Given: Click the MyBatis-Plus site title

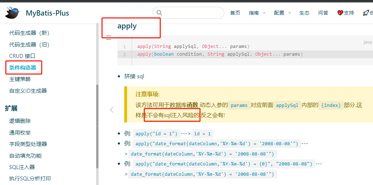Looking at the screenshot, I should click(x=47, y=13).
